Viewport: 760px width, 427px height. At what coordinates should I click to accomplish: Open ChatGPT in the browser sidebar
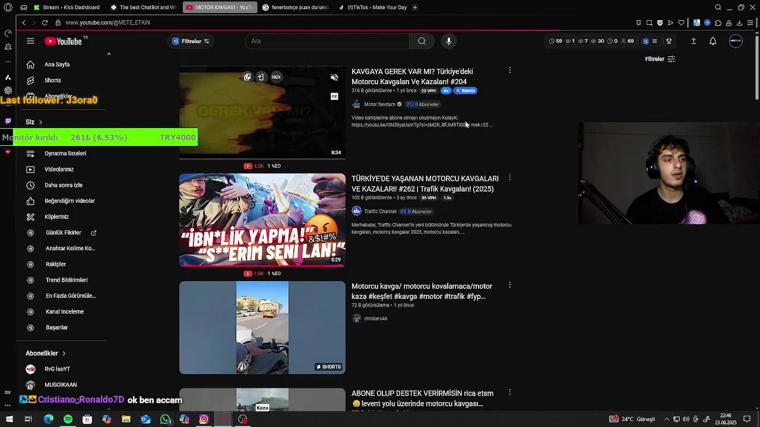[8, 90]
